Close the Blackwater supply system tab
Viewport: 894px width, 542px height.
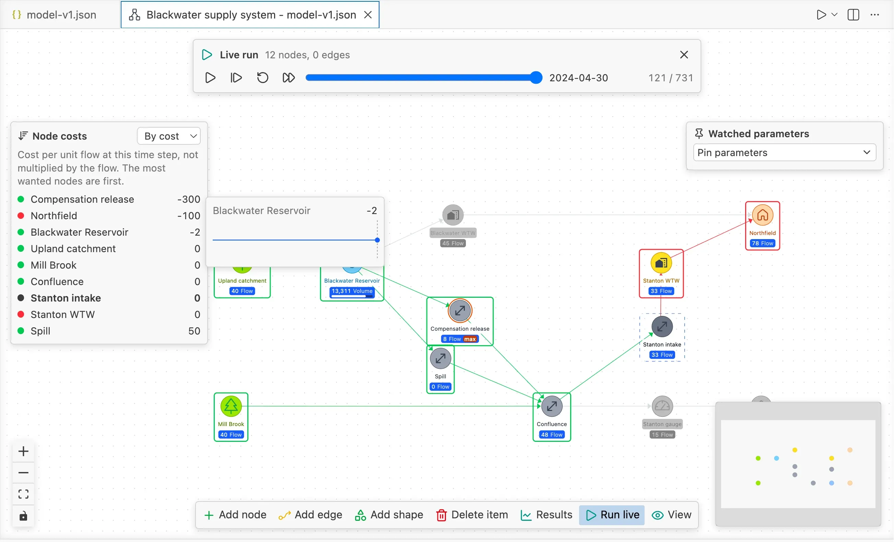[368, 15]
